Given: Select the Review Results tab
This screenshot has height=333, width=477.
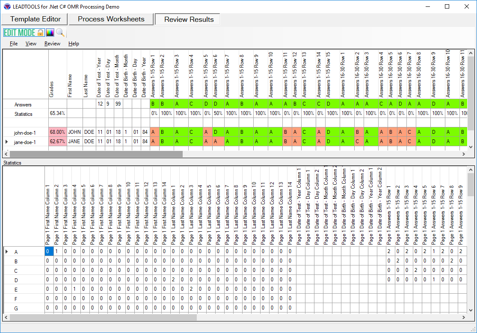Looking at the screenshot, I should click(x=188, y=20).
